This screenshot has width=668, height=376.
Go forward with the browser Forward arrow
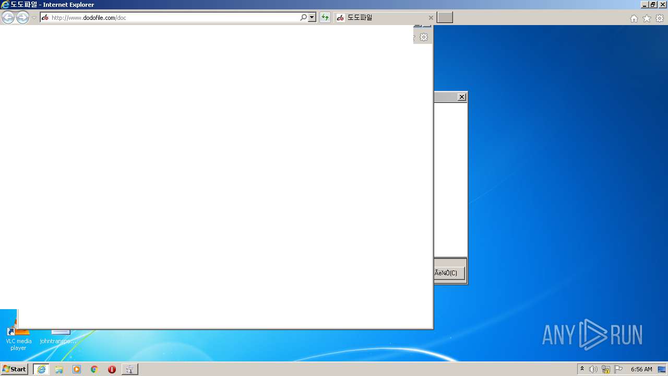pyautogui.click(x=22, y=18)
